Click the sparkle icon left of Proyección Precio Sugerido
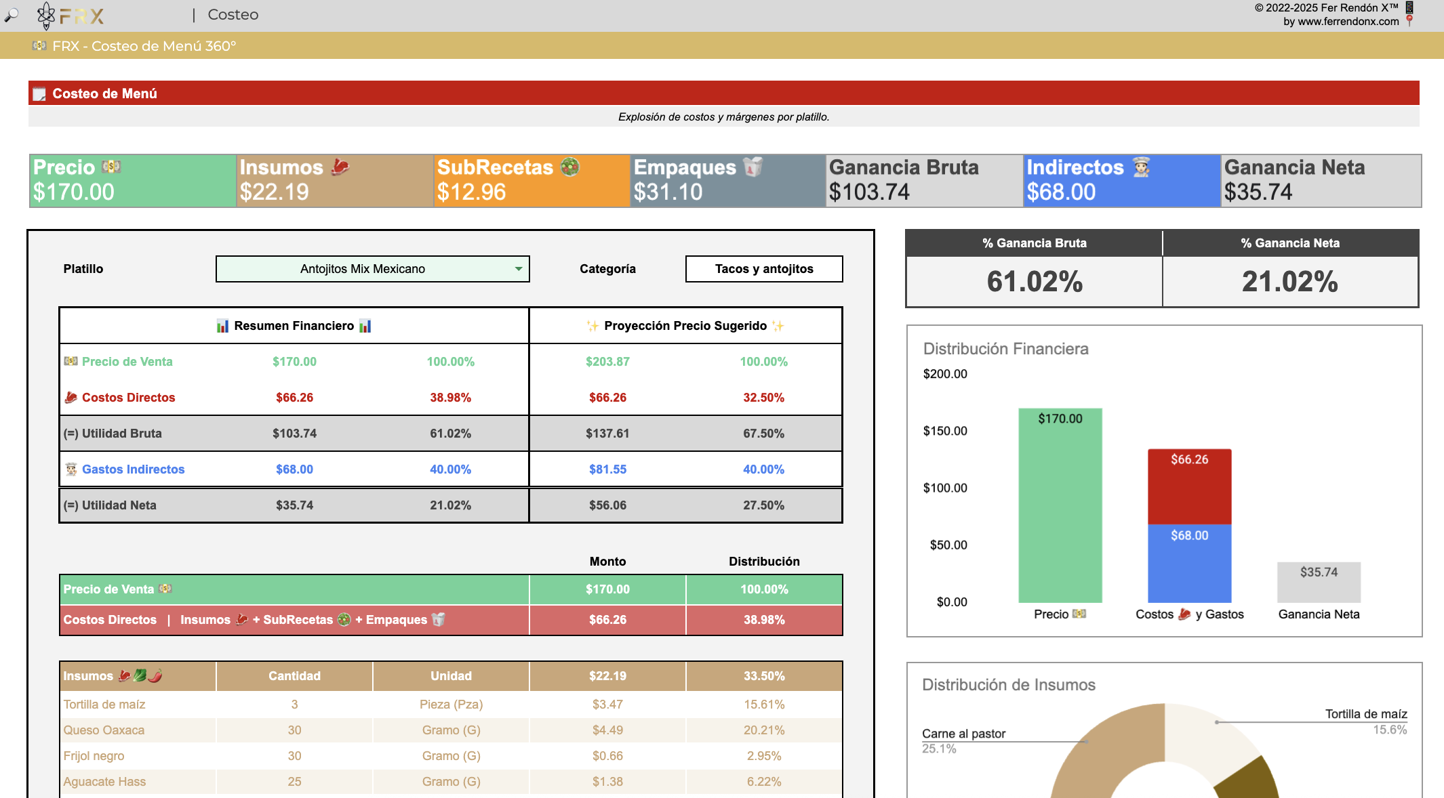The image size is (1444, 798). [x=593, y=326]
